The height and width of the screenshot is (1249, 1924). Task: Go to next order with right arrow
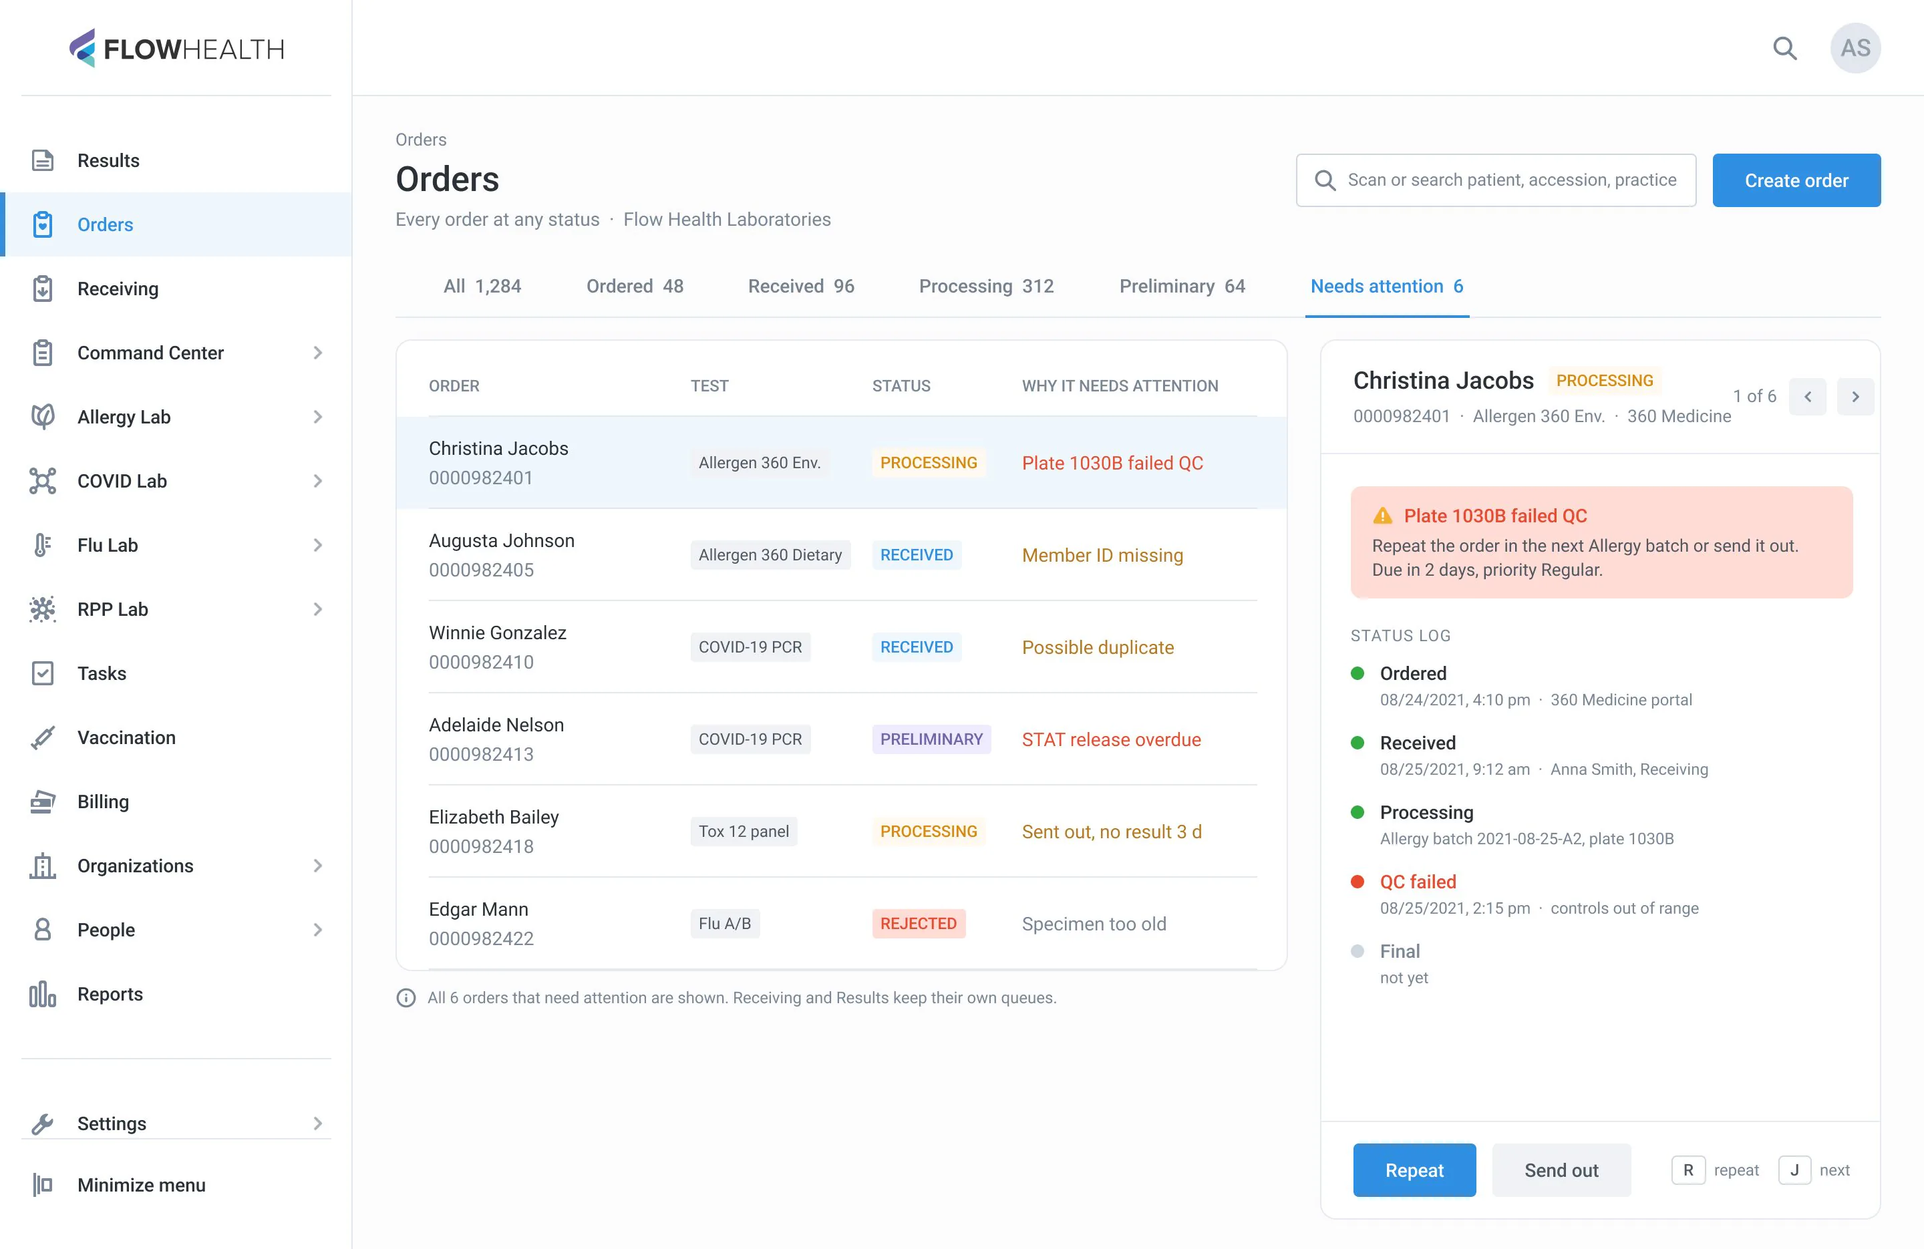click(x=1855, y=396)
